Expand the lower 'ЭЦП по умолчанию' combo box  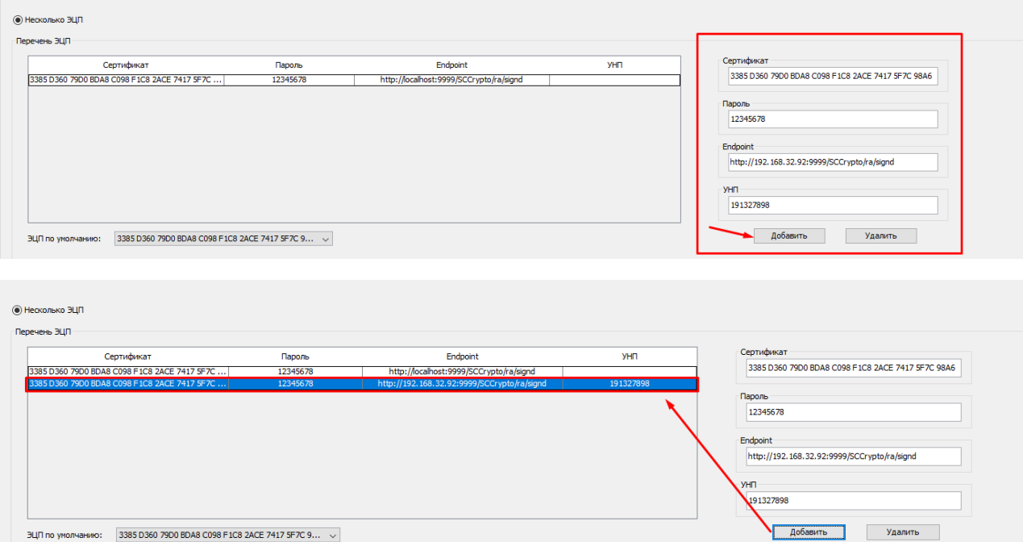pyautogui.click(x=227, y=535)
